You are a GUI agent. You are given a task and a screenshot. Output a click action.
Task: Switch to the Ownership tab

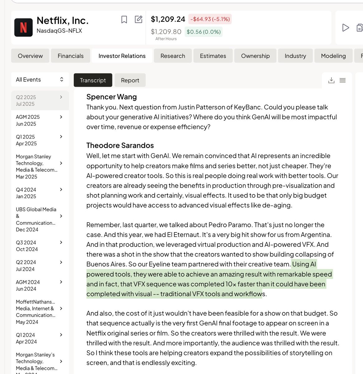click(x=255, y=56)
